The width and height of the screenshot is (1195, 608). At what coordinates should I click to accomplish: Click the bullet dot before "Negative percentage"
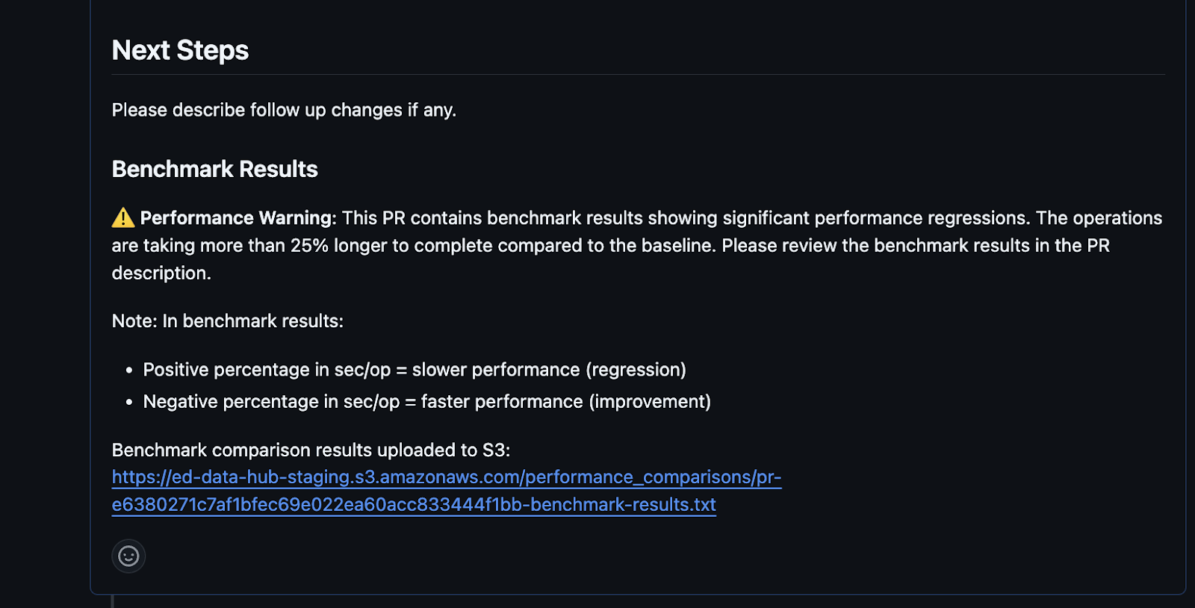tap(129, 403)
